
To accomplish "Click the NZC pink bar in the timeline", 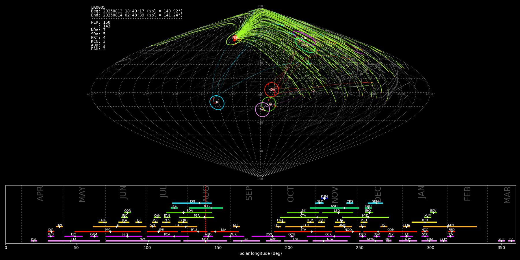I will [143, 241].
